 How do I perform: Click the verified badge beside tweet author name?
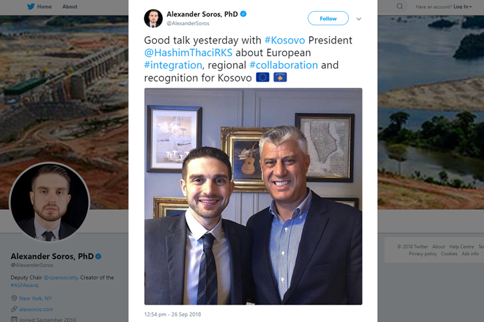coord(243,14)
